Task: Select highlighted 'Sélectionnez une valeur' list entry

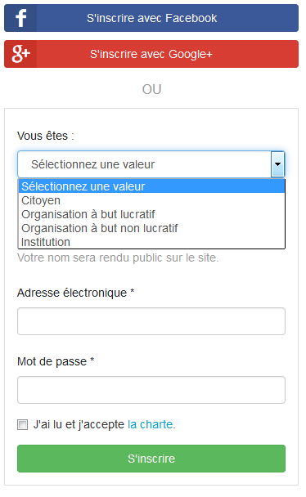Action: 152,186
